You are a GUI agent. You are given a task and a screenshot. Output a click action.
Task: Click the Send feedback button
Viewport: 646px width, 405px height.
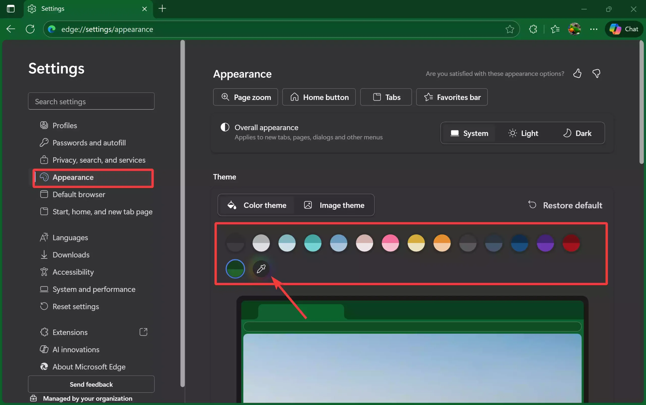tap(91, 384)
